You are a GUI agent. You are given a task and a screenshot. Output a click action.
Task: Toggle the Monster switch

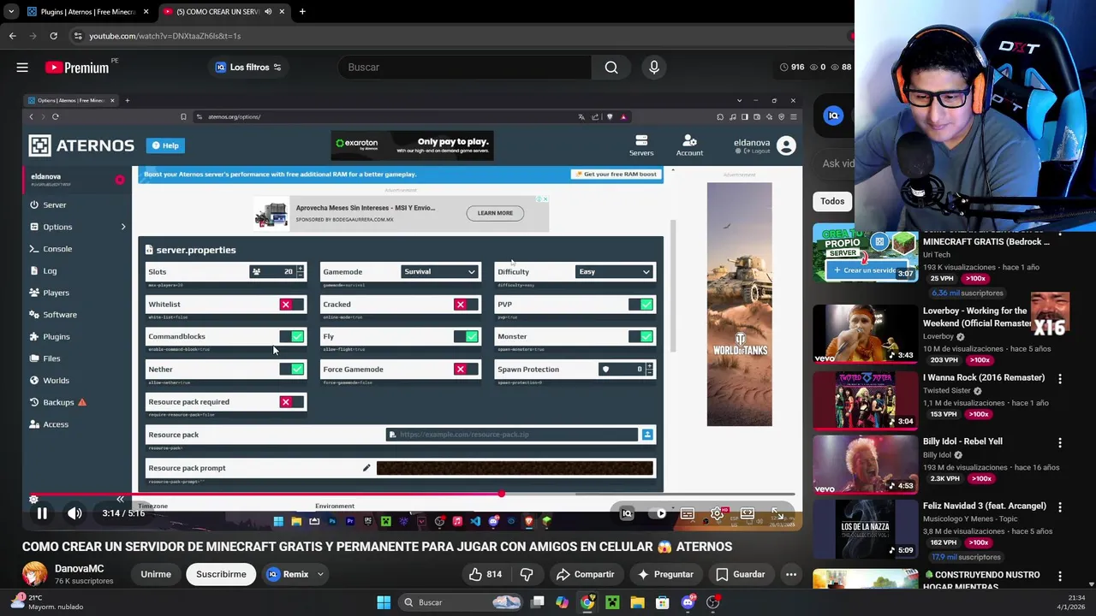pyautogui.click(x=640, y=337)
